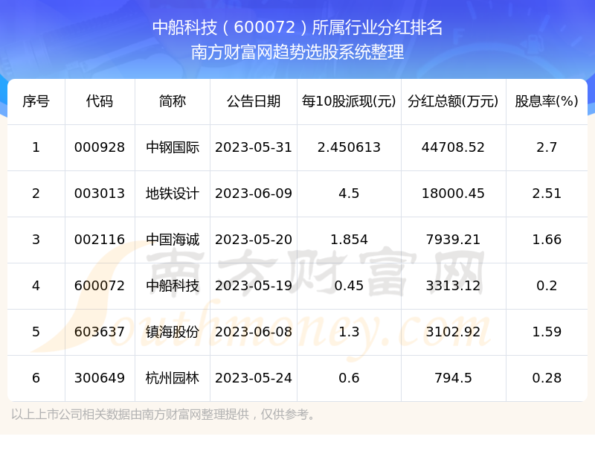The image size is (595, 451).
Task: Click company name 地铁设计
Action: pyautogui.click(x=173, y=193)
